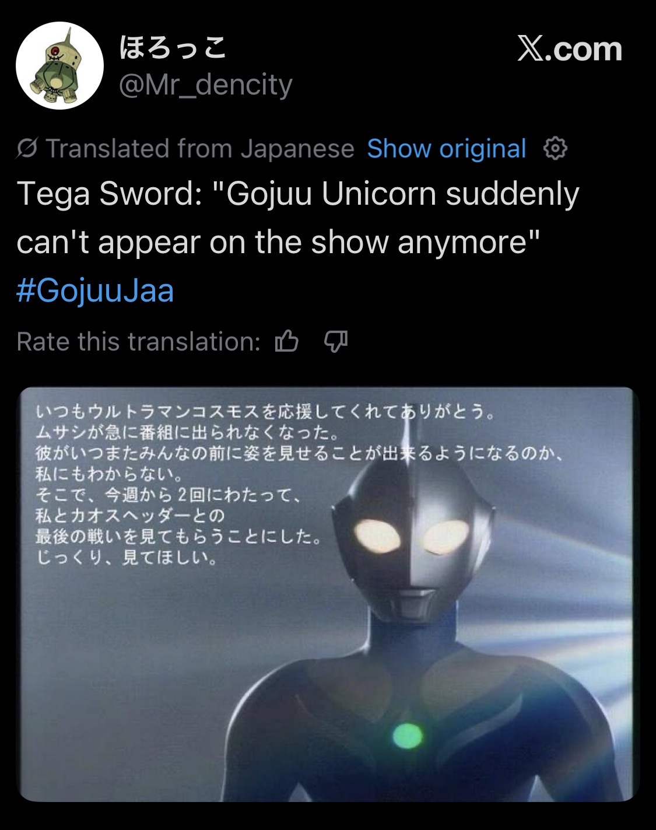Screen dimensions: 656x830
Task: Open the attached Ultraman Cosmos image
Action: pyautogui.click(x=327, y=594)
